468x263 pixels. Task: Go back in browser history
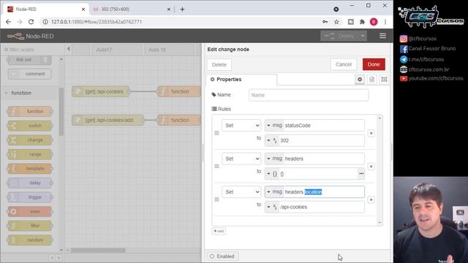8,22
